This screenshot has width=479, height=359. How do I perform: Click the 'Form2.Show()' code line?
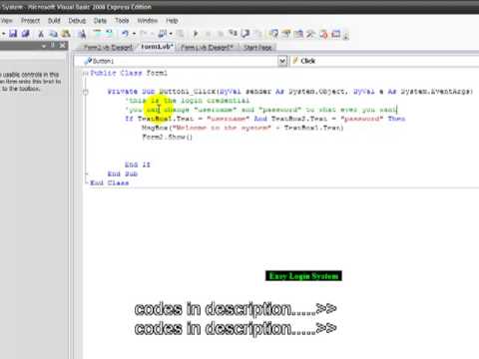(x=168, y=137)
